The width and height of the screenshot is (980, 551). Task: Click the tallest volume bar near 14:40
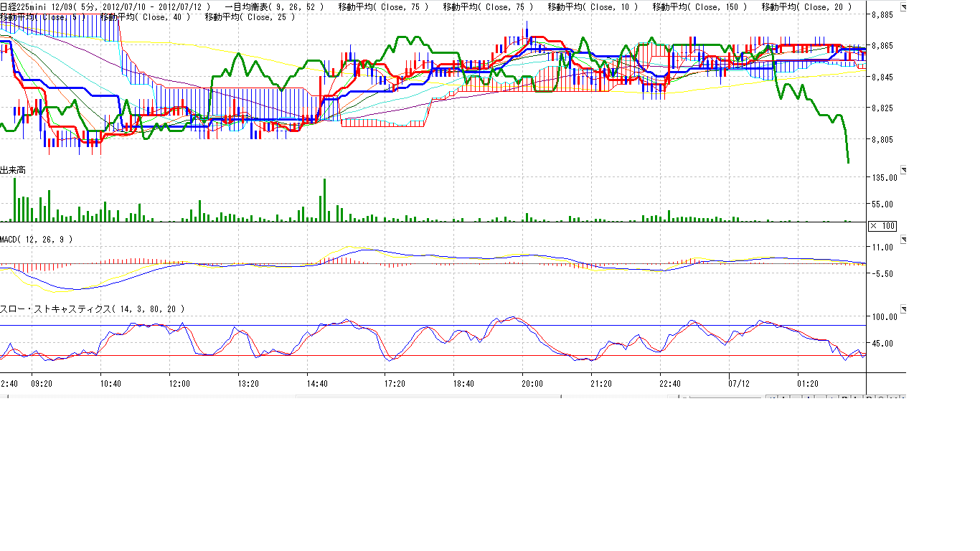pyautogui.click(x=324, y=200)
